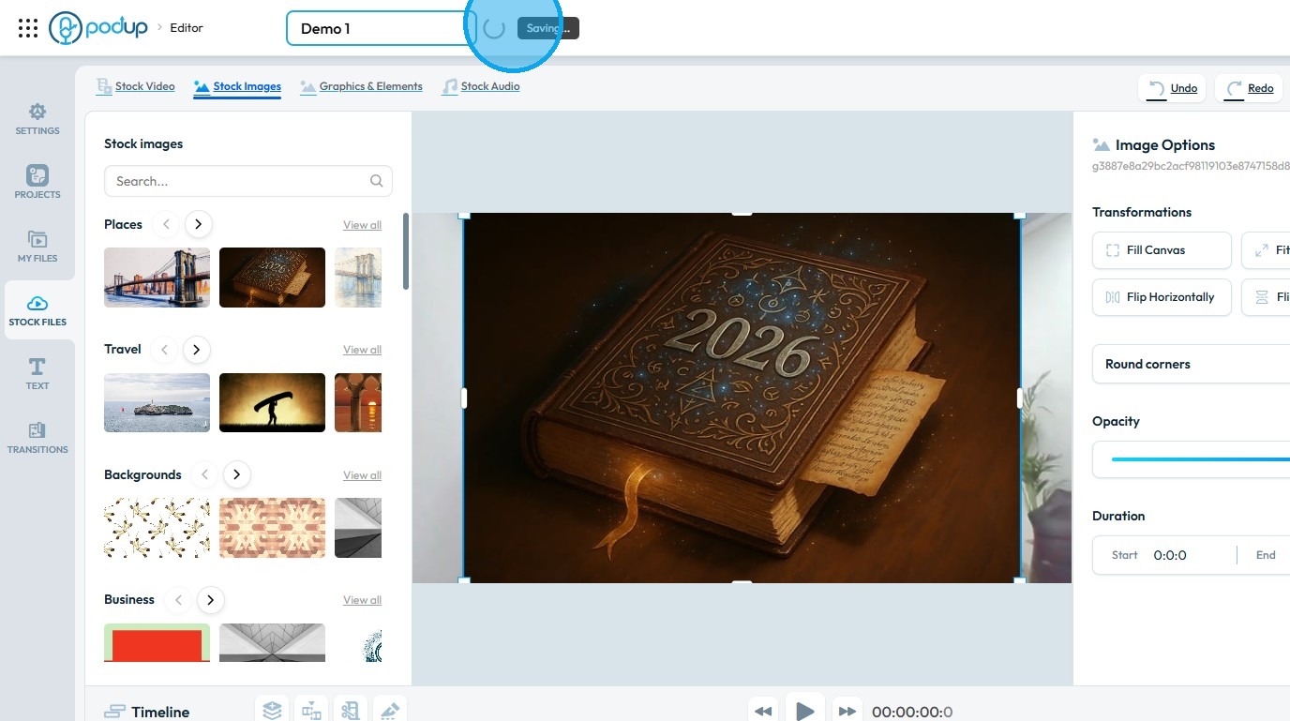Switch to the Graphics & Elements tab
Screen dimensions: 1290x721
coord(361,86)
